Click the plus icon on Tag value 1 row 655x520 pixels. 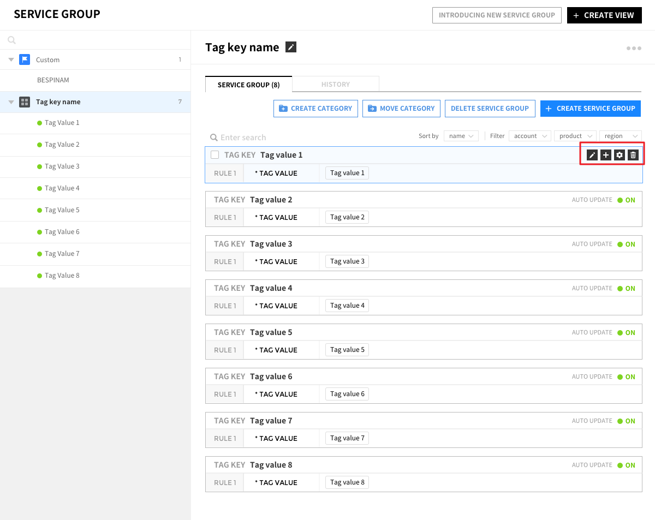point(605,156)
